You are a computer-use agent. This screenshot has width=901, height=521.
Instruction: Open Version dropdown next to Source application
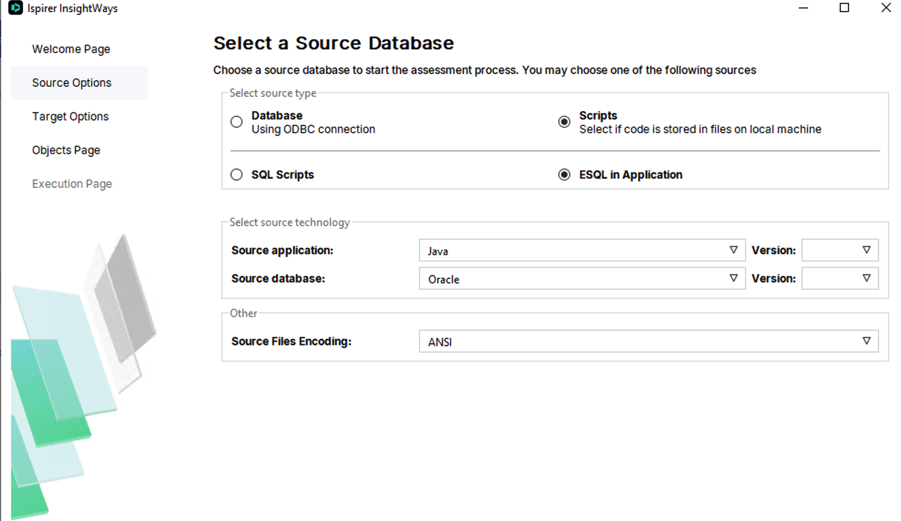[840, 250]
